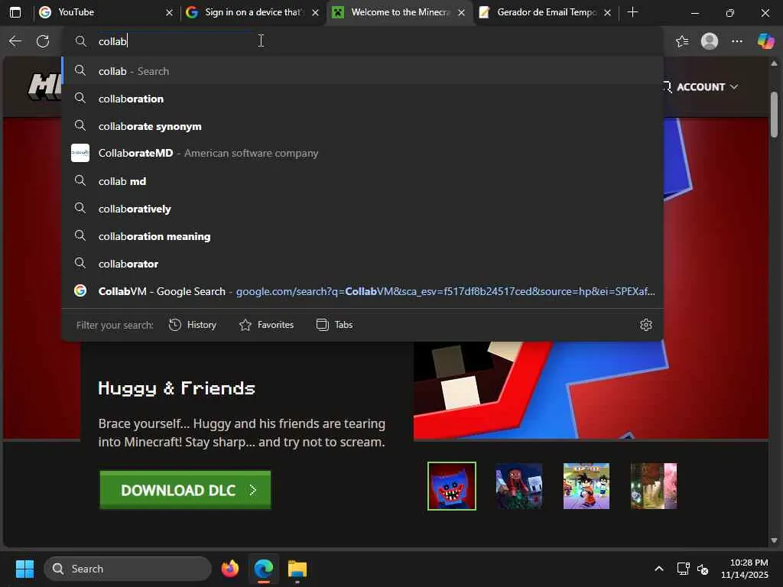
Task: Click the scrollbar up arrow
Action: [775, 63]
